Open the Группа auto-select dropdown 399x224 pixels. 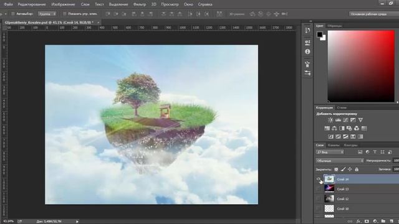point(47,14)
